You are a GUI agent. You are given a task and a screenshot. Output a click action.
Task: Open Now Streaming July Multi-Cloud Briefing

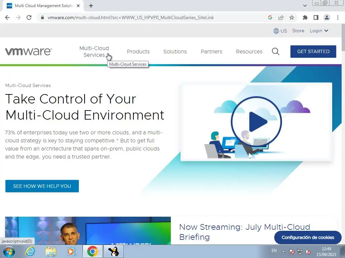(x=245, y=232)
